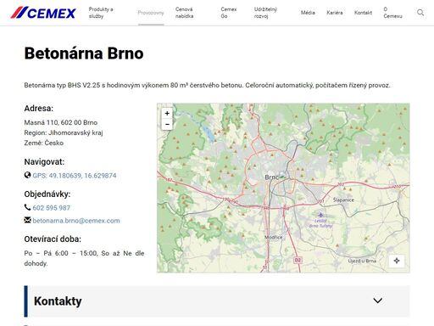Open the Kontakt menu item
Image resolution: width=434 pixels, height=326 pixels.
(x=363, y=13)
